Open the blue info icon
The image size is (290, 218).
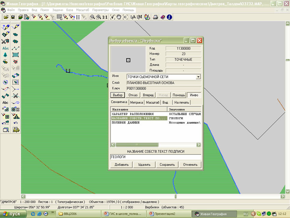click(169, 17)
